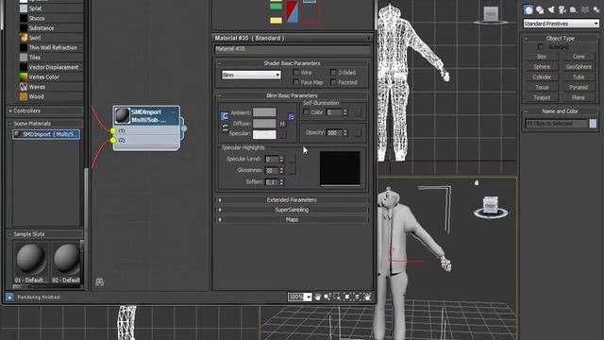Open the Blinn shader type dropdown
The image size is (604, 340).
(251, 75)
